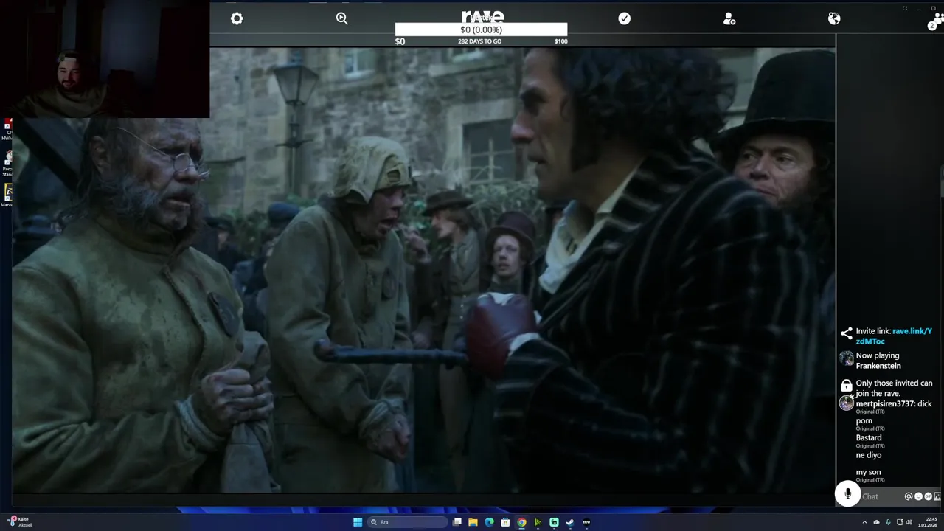Open volume control in system tray

909,522
